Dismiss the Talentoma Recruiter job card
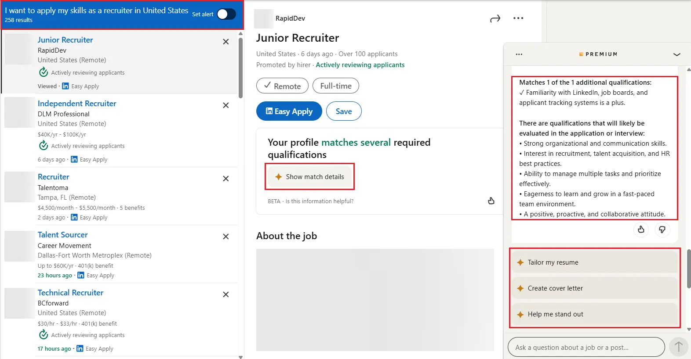The image size is (691, 359). [226, 179]
